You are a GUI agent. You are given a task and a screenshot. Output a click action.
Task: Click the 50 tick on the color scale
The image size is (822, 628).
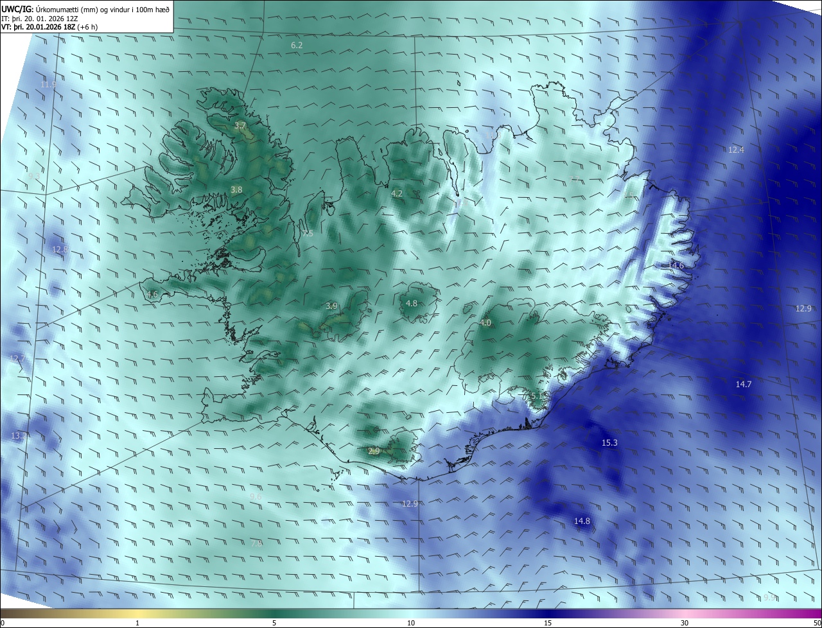pos(817,623)
